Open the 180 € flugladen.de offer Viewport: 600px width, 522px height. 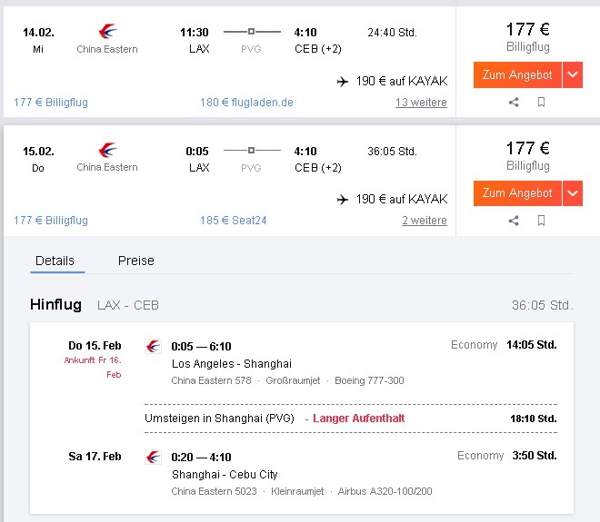coord(246,103)
